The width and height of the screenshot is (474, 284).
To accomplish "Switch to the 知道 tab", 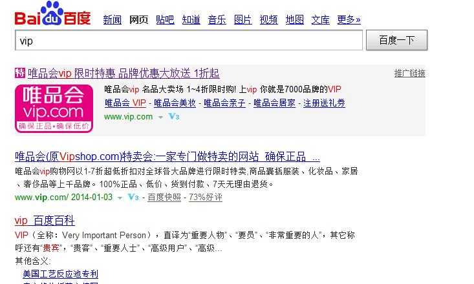I will [x=191, y=19].
